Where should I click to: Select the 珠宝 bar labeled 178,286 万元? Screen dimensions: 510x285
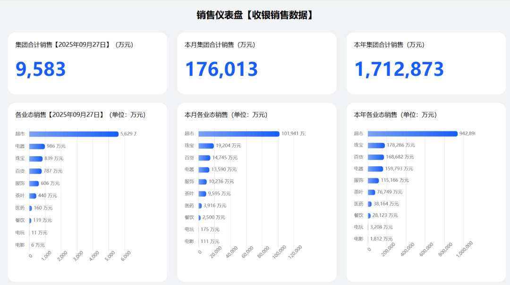coord(376,145)
